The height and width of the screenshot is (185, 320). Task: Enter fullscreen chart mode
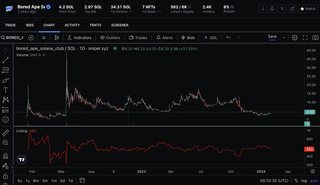[x=305, y=38]
